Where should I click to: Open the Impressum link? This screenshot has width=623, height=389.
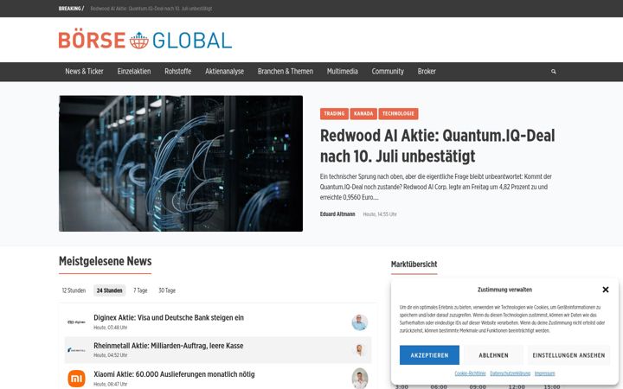coord(545,373)
